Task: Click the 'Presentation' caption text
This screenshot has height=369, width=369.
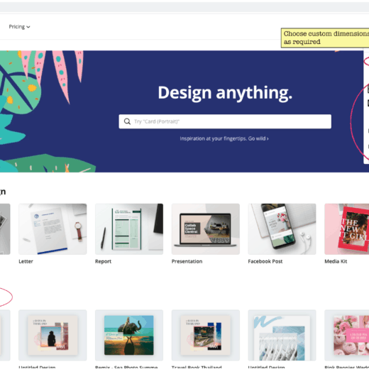Action: point(187,261)
